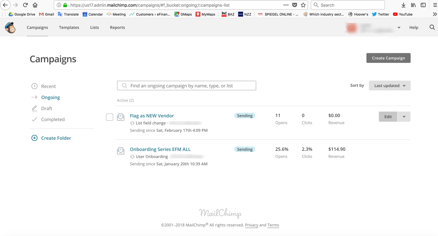
Task: Open the Hoover's bookmark
Action: 358,14
